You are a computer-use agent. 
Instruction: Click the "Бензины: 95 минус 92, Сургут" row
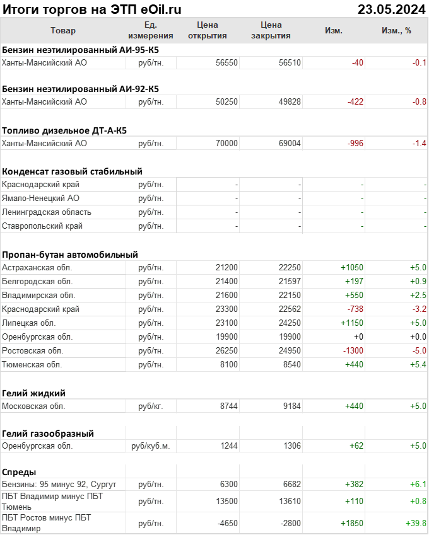click(x=59, y=484)
